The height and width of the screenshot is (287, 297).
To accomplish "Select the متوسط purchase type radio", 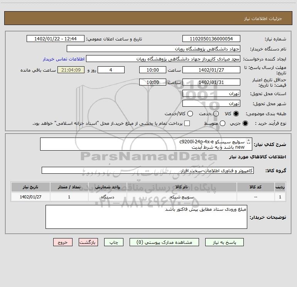I will coord(223,123).
